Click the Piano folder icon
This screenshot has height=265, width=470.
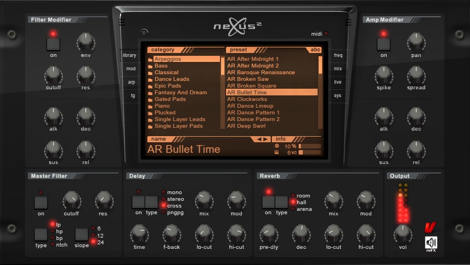click(150, 106)
